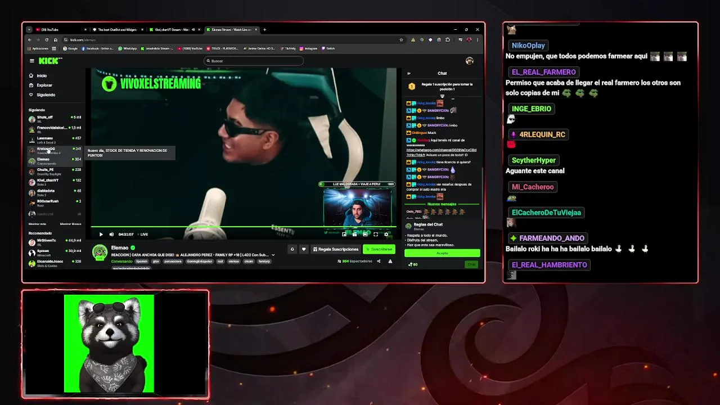The height and width of the screenshot is (405, 720).
Task: Open the TikFinity bookmark
Action: click(x=288, y=48)
